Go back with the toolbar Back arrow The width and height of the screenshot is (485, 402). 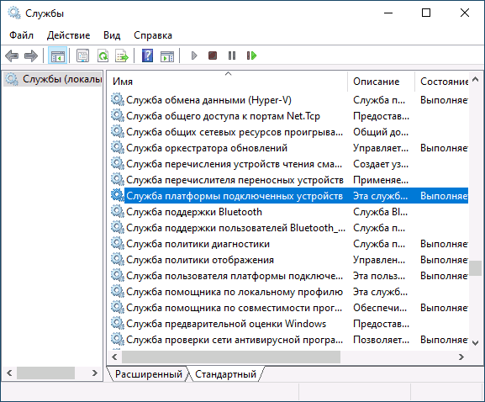coord(12,56)
